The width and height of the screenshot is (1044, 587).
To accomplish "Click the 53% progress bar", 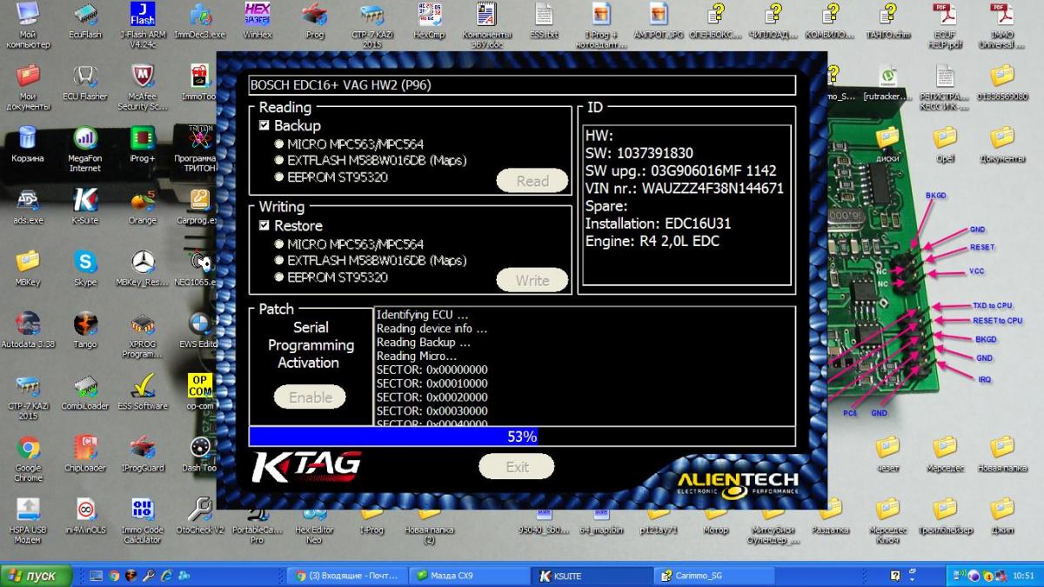I will 522,437.
